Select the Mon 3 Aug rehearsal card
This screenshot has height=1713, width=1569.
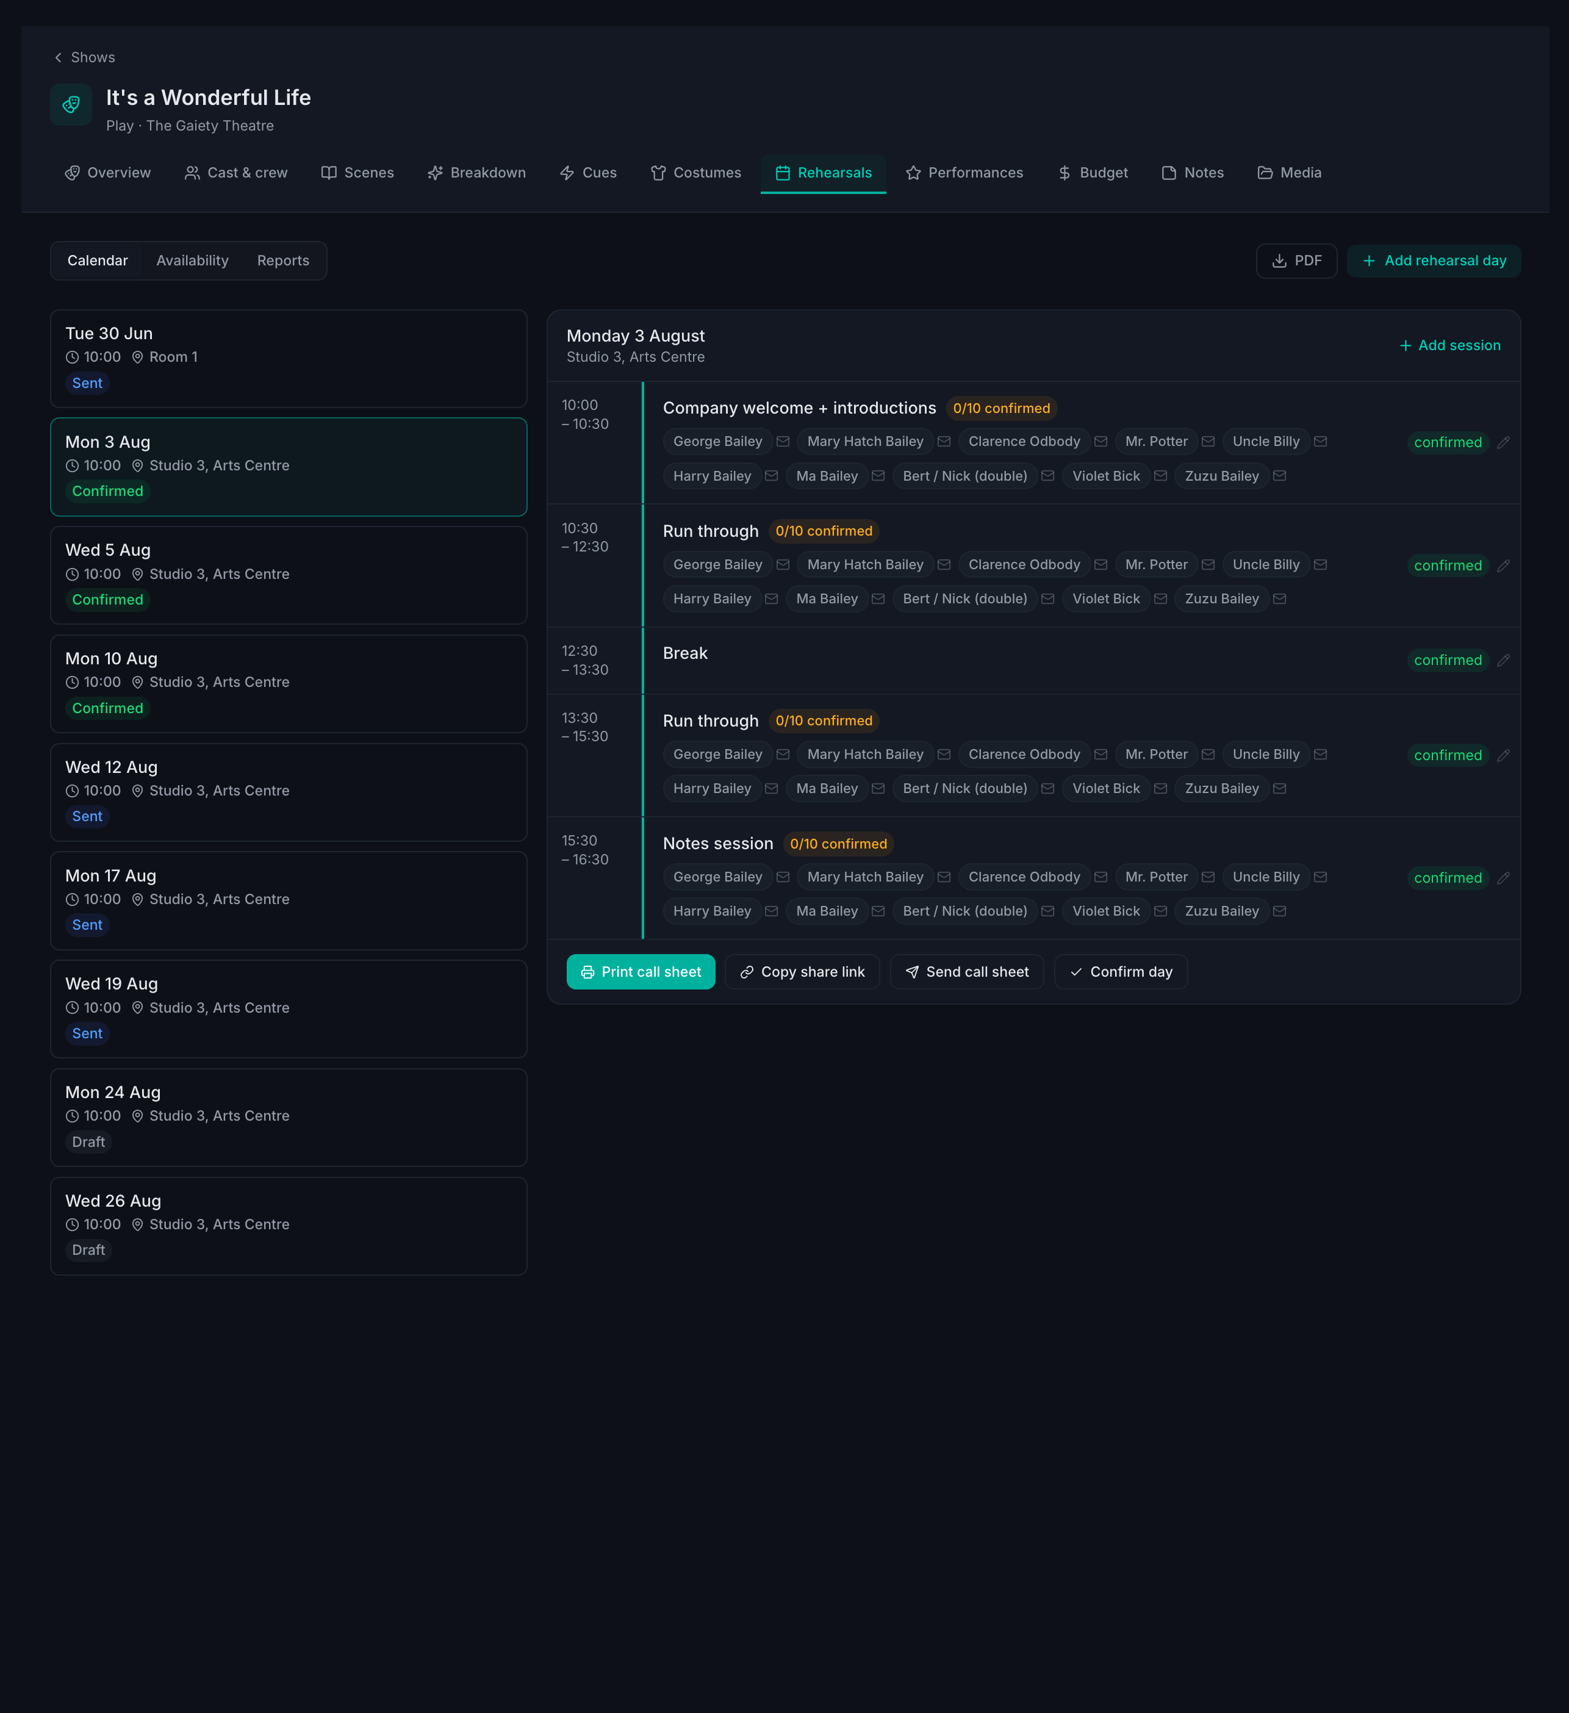click(x=289, y=467)
